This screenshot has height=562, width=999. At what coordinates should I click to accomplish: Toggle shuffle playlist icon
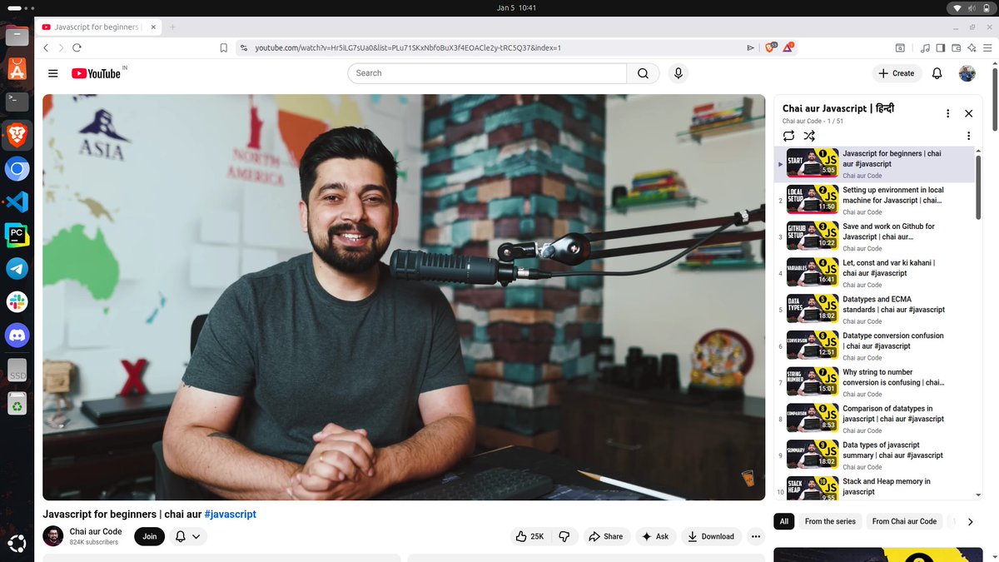coord(809,136)
